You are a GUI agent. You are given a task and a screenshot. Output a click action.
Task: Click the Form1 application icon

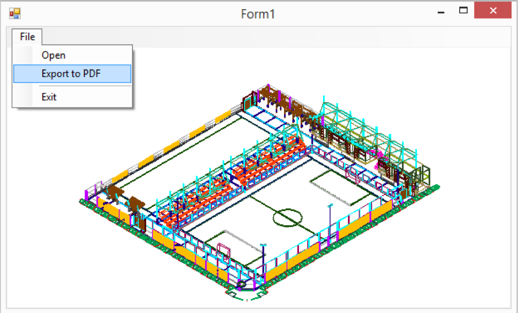pos(15,13)
